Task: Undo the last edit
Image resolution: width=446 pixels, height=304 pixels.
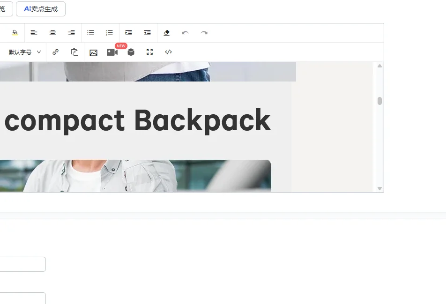Action: tap(185, 33)
